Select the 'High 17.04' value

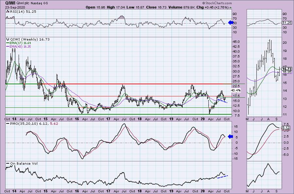pyautogui.click(x=116, y=7)
